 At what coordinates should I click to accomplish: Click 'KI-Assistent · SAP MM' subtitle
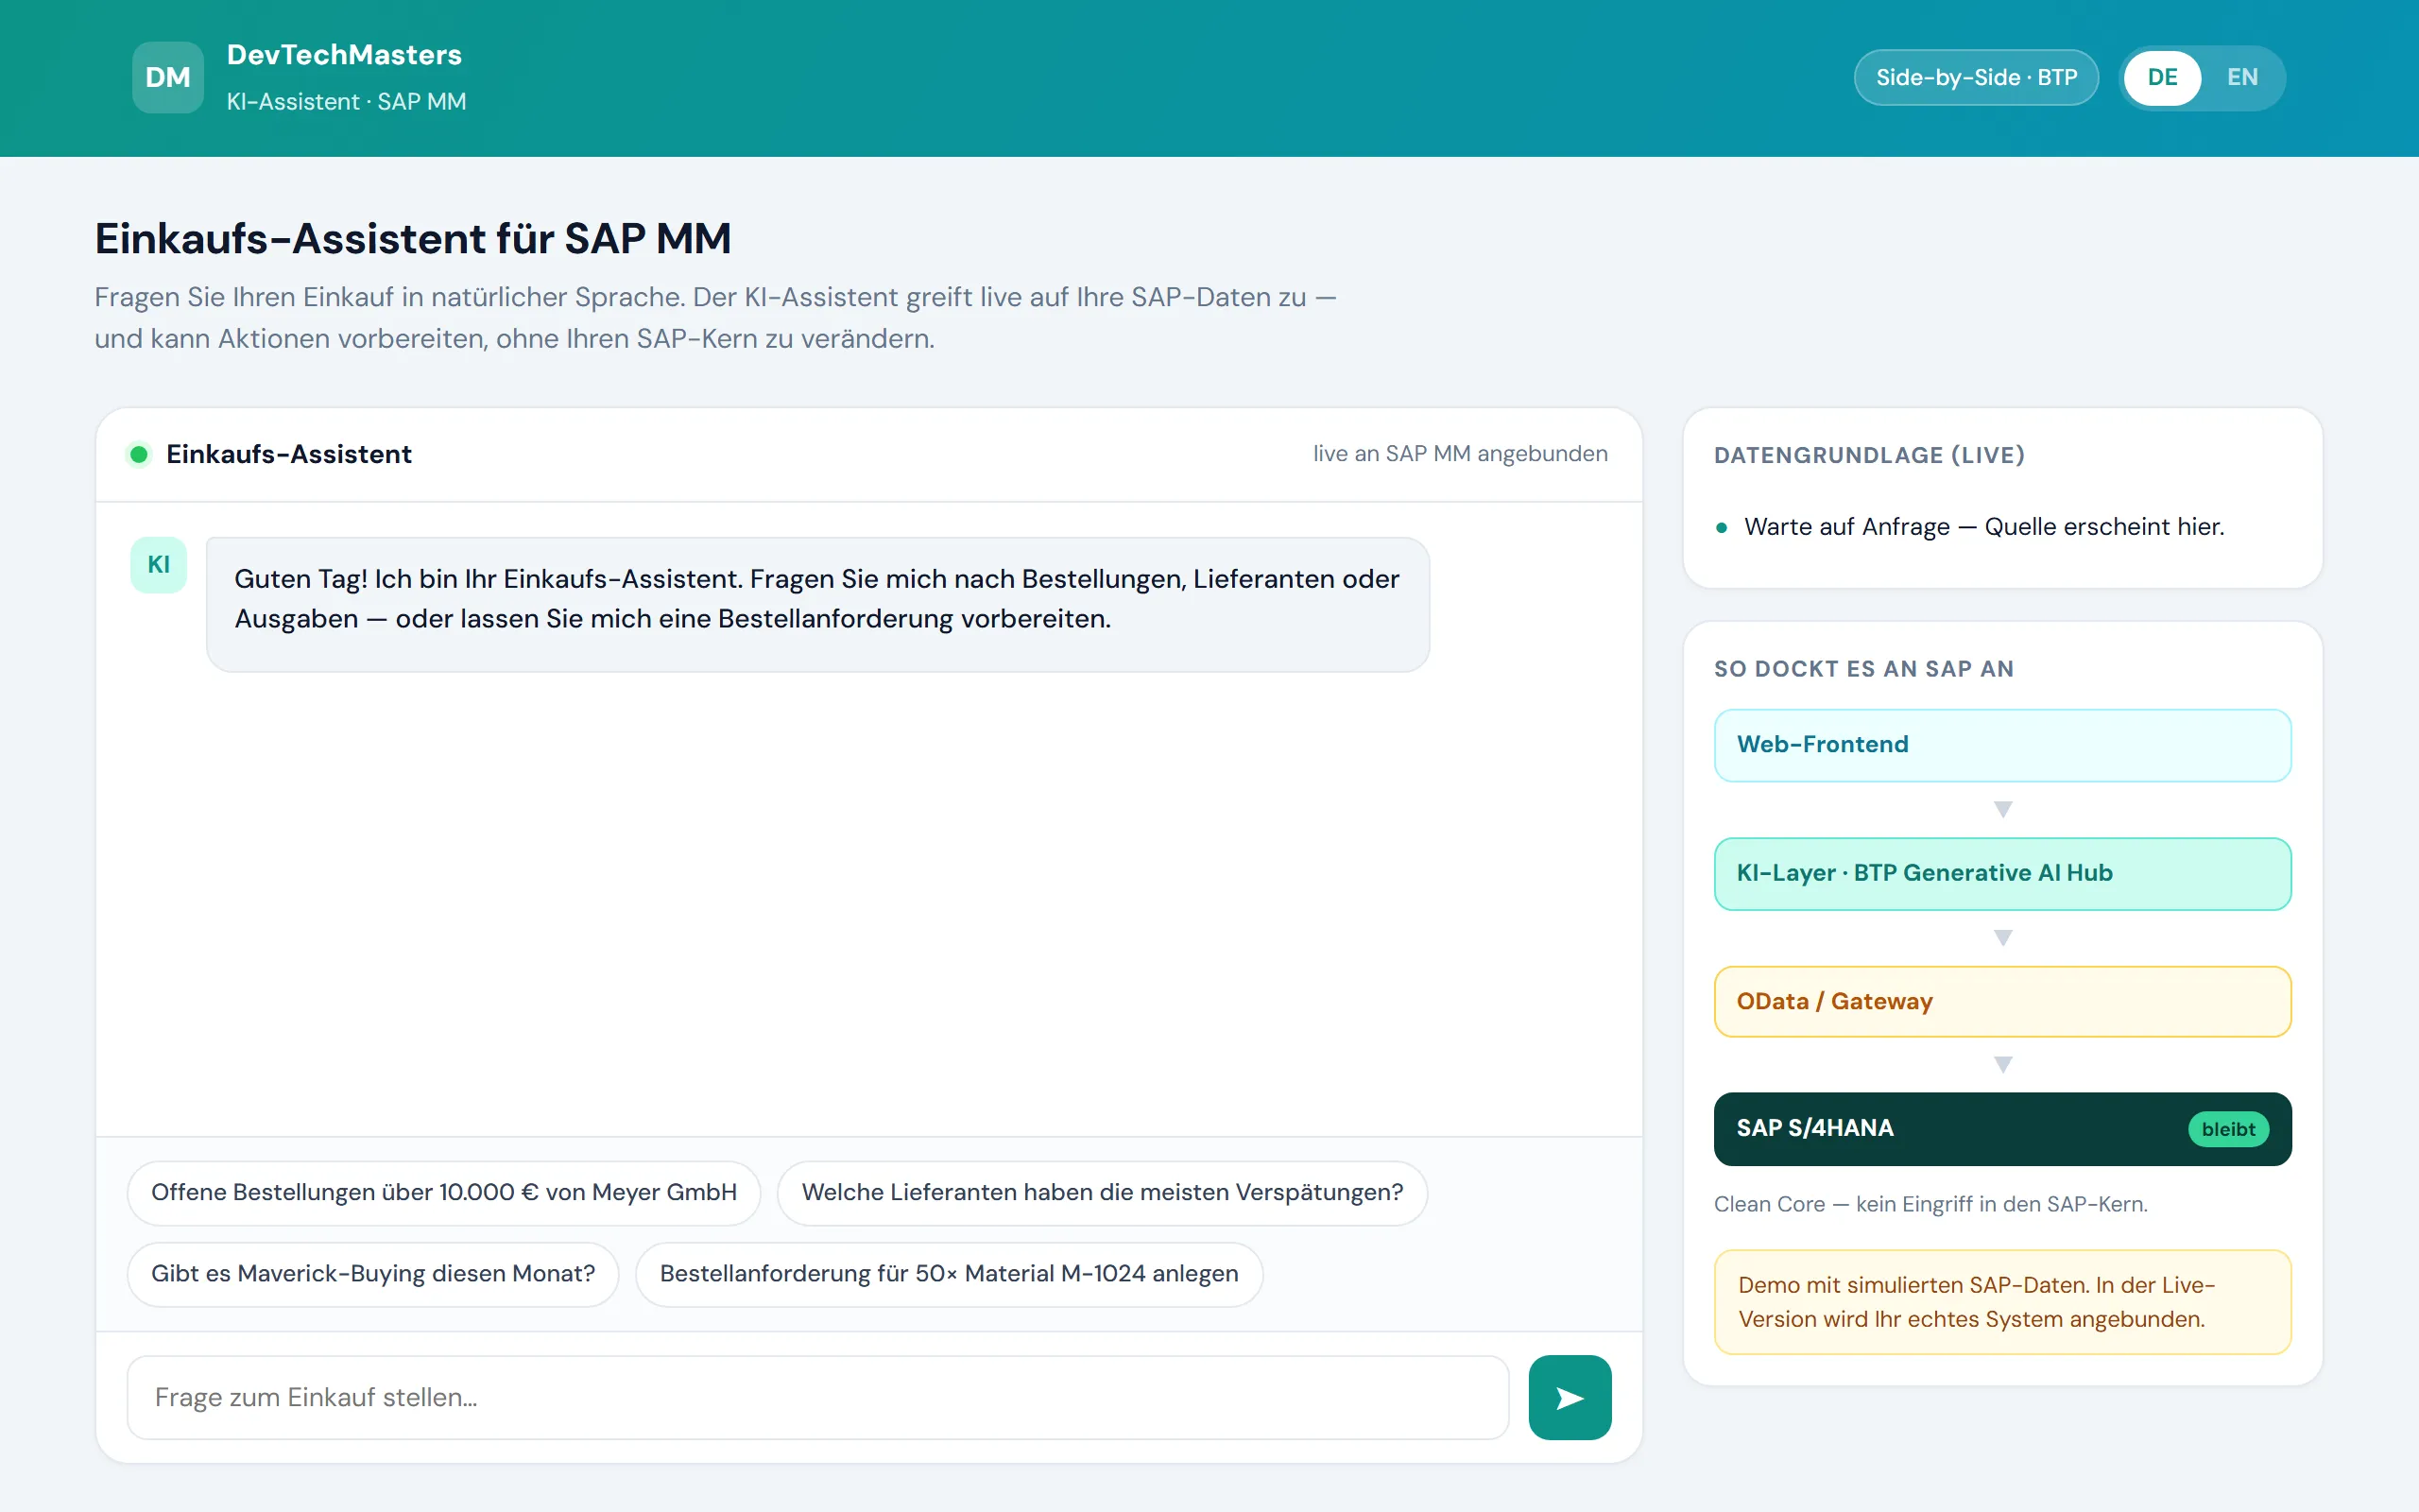(346, 102)
